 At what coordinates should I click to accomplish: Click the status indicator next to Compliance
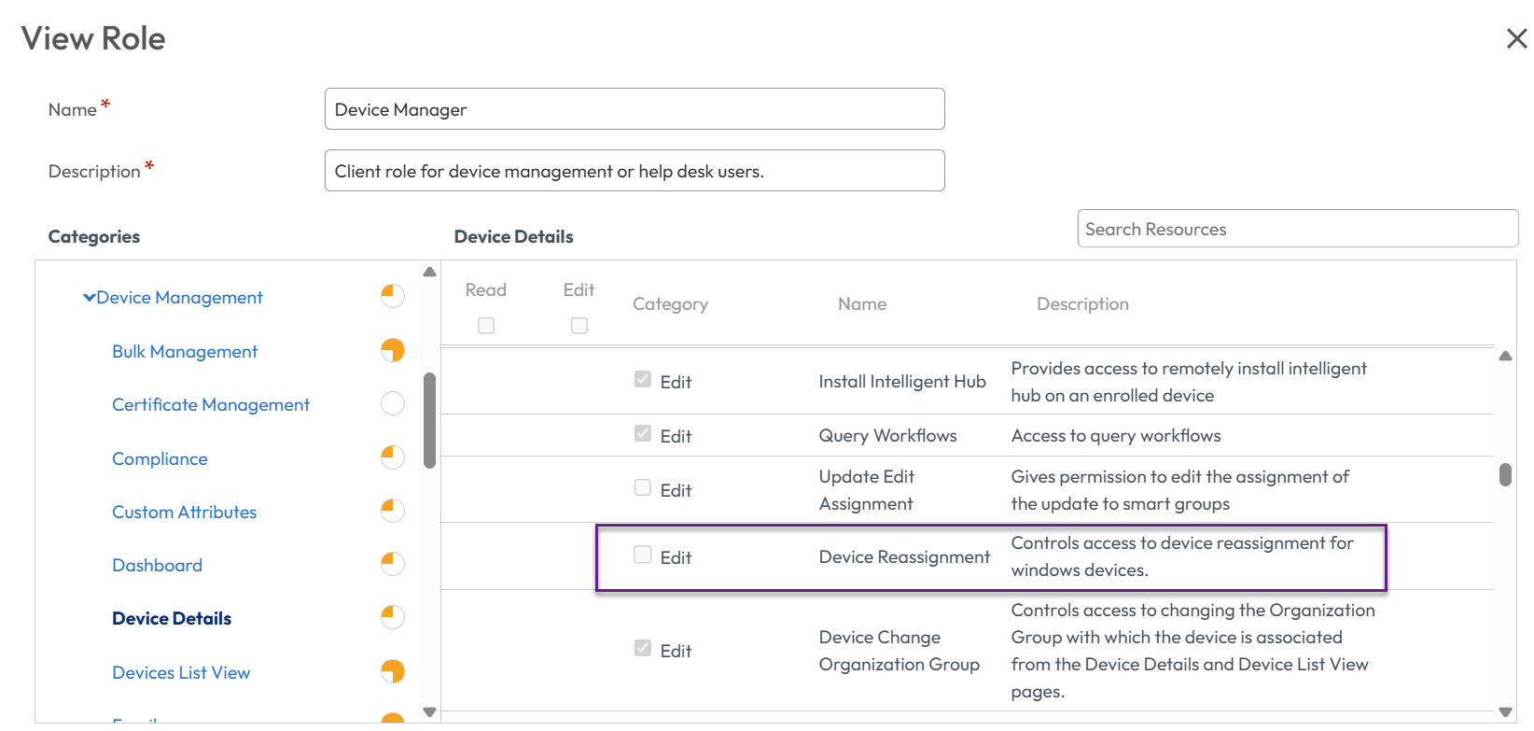tap(393, 457)
